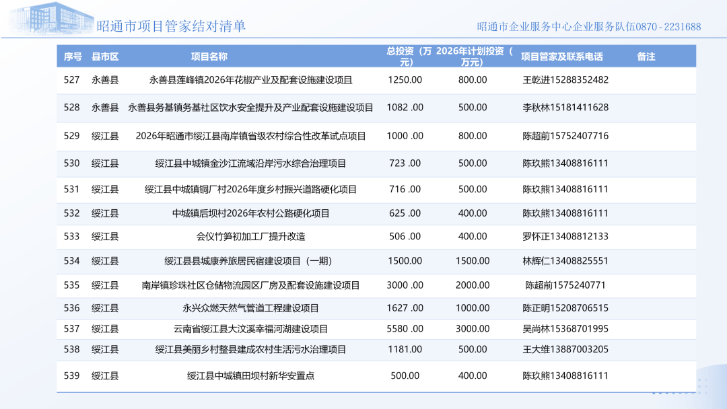Click the 县市区 column header
This screenshot has width=727, height=409.
[105, 57]
